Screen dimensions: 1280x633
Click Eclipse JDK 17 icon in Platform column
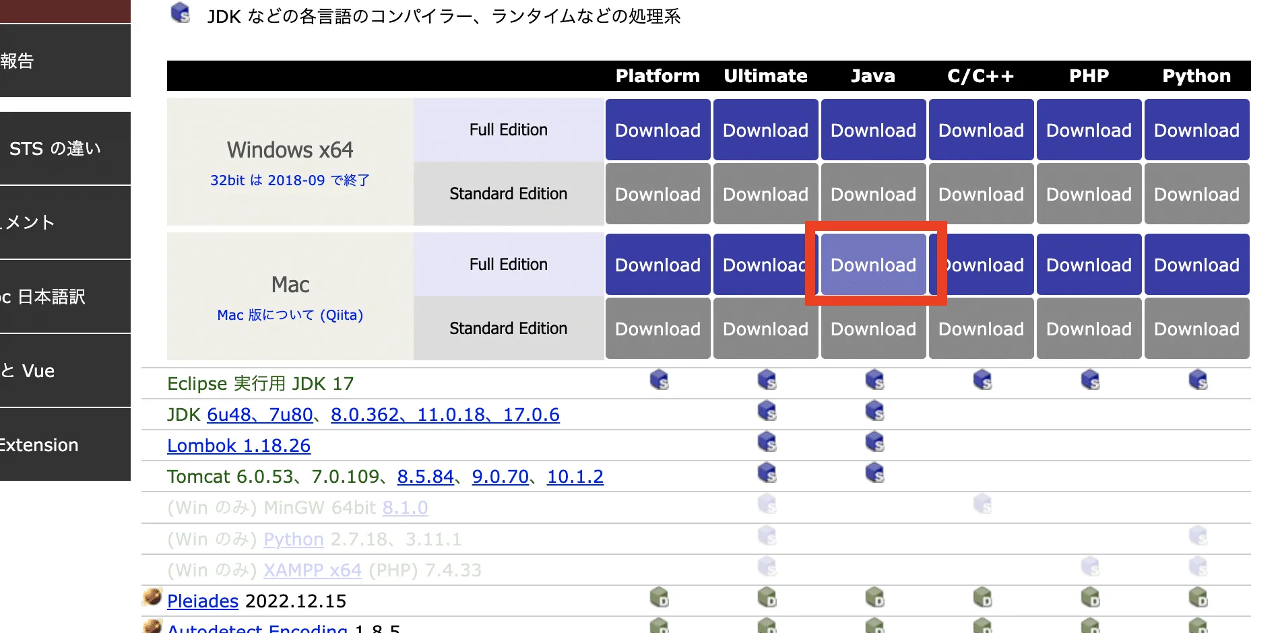[x=659, y=380]
